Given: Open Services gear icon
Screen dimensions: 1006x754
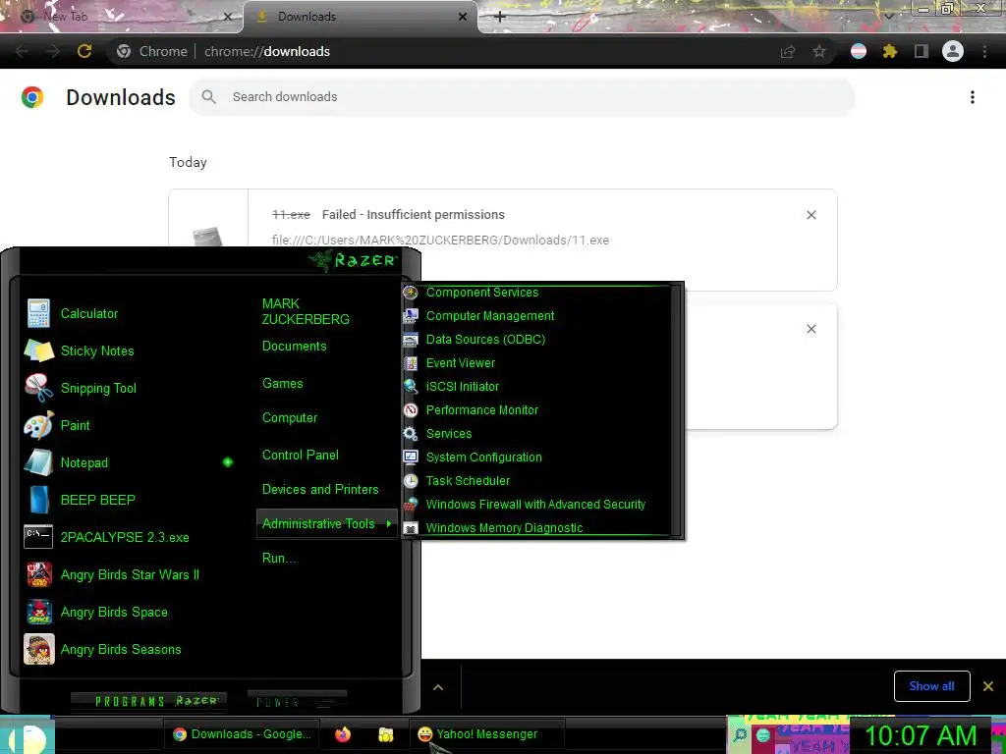Looking at the screenshot, I should pyautogui.click(x=411, y=434).
